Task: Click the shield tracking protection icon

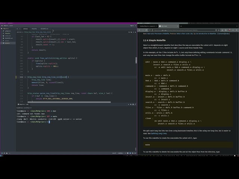Action: pos(150,30)
